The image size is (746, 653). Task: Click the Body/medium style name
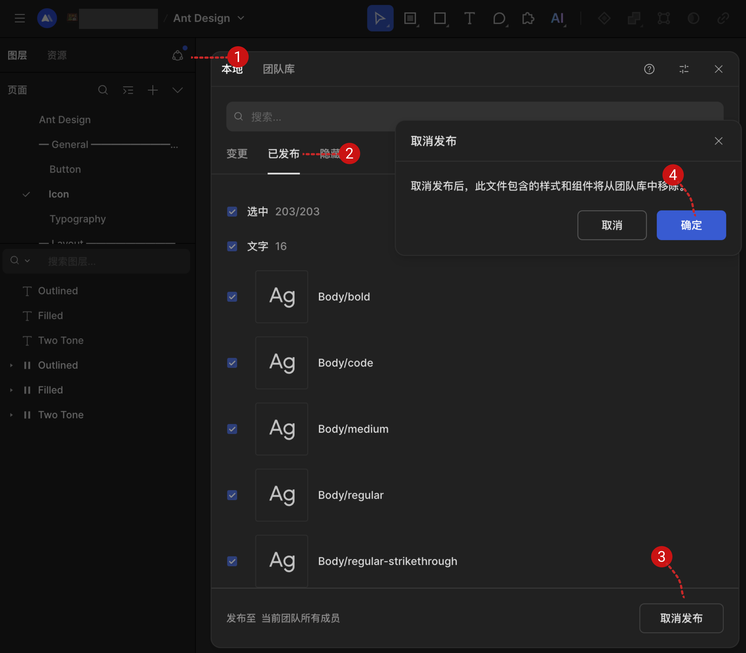click(353, 429)
